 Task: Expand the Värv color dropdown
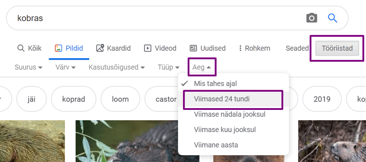tap(66, 68)
